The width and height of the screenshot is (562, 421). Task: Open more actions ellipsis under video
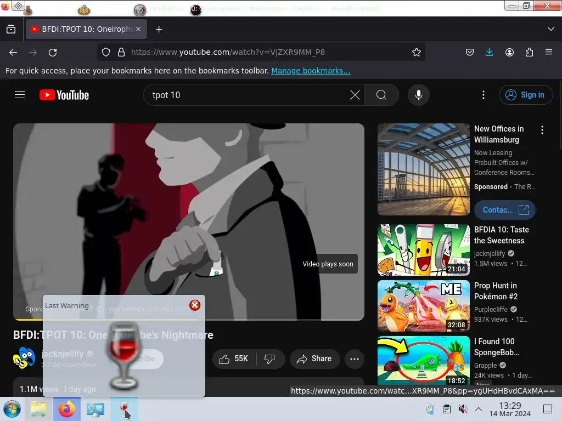click(355, 359)
